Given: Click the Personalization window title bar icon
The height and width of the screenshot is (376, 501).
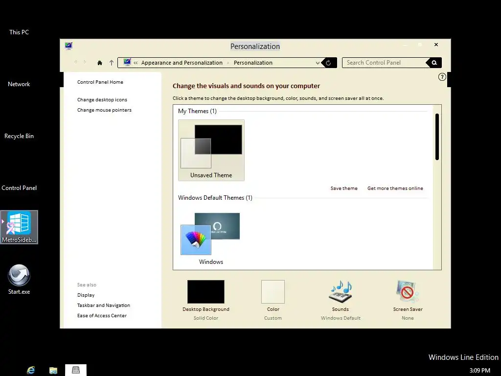Looking at the screenshot, I should coord(68,46).
